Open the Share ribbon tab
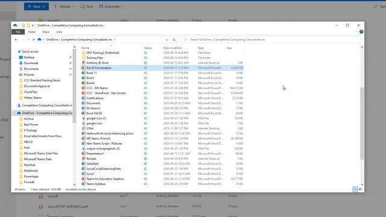Screen dimensions: 386x217 tap(46, 32)
